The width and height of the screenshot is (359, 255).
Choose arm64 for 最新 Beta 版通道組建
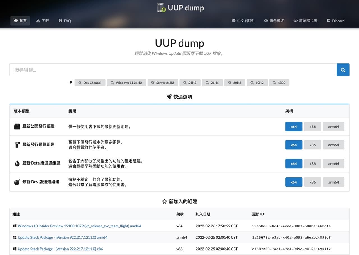click(x=333, y=164)
